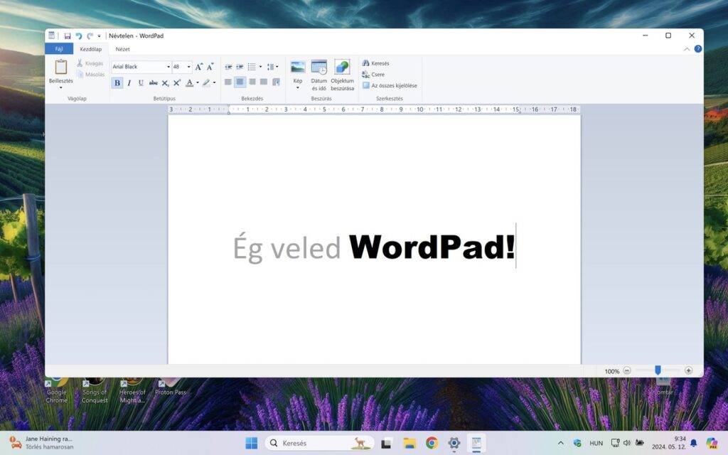This screenshot has width=728, height=455.
Task: Click the Kivágás scissors icon
Action: pyautogui.click(x=80, y=63)
